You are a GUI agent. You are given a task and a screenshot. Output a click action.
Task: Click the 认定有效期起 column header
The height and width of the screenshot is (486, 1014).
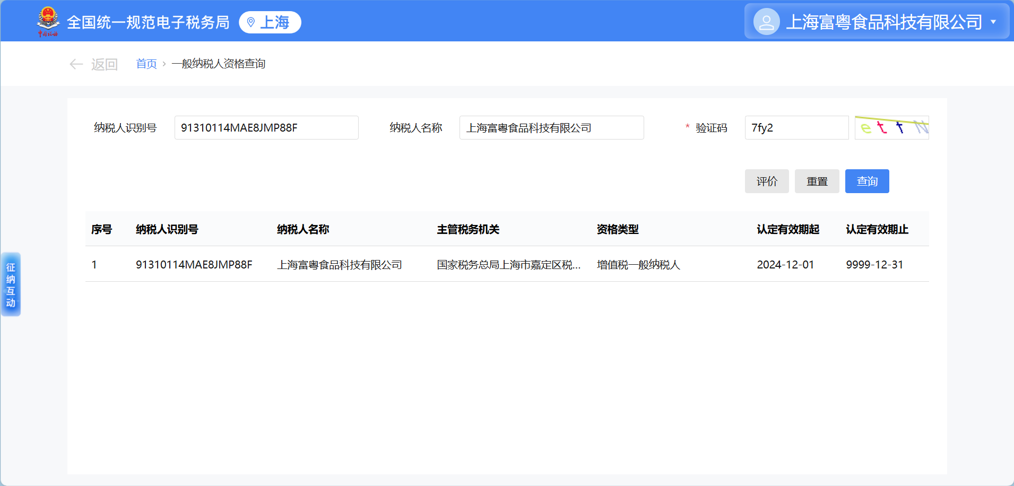click(x=788, y=229)
